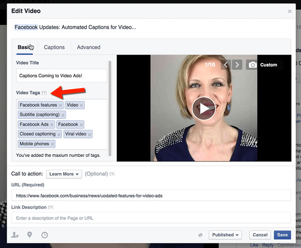
Task: Edit the Video Title field
Action: point(61,76)
